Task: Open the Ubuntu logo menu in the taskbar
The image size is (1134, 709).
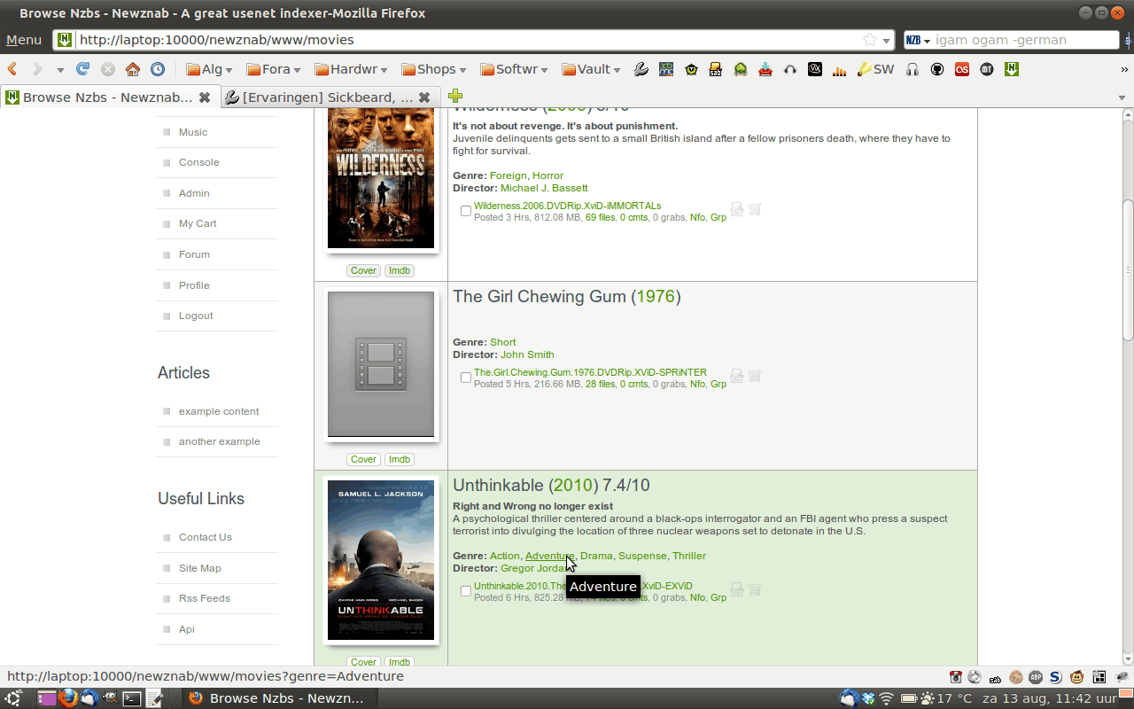Action: 14,698
